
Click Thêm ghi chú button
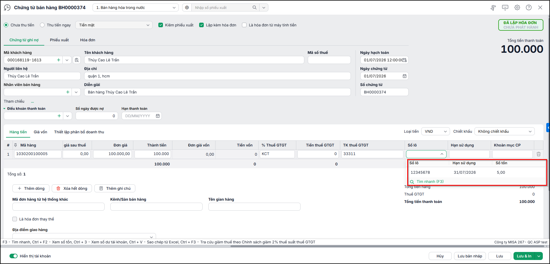115,188
